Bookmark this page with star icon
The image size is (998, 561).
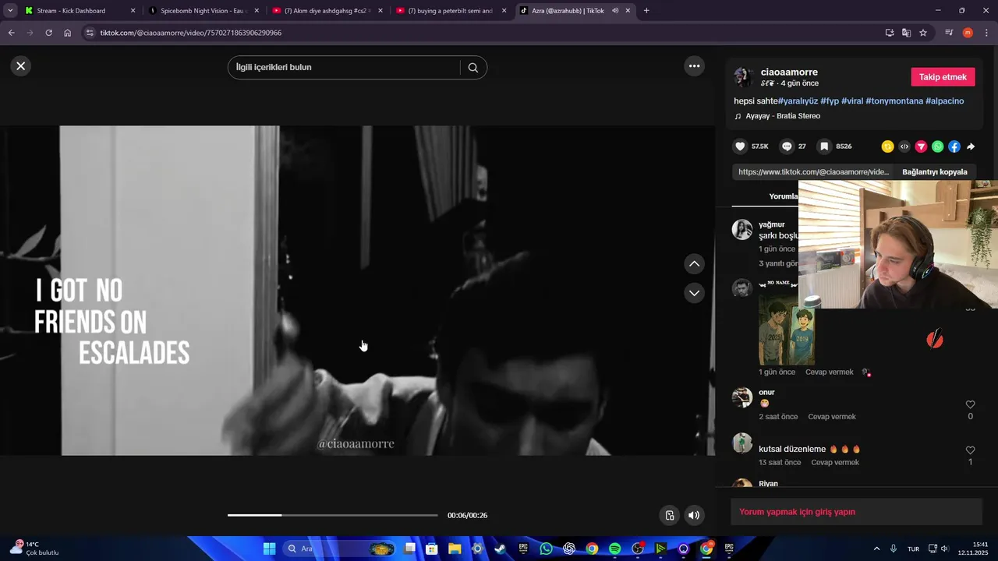(923, 33)
